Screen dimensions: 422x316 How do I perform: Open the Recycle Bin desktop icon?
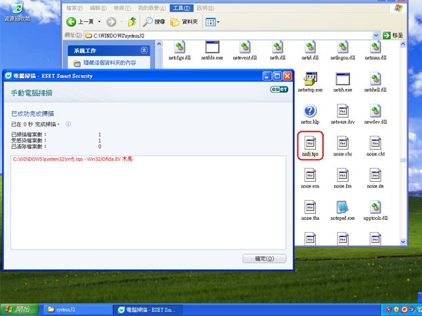[x=17, y=11]
